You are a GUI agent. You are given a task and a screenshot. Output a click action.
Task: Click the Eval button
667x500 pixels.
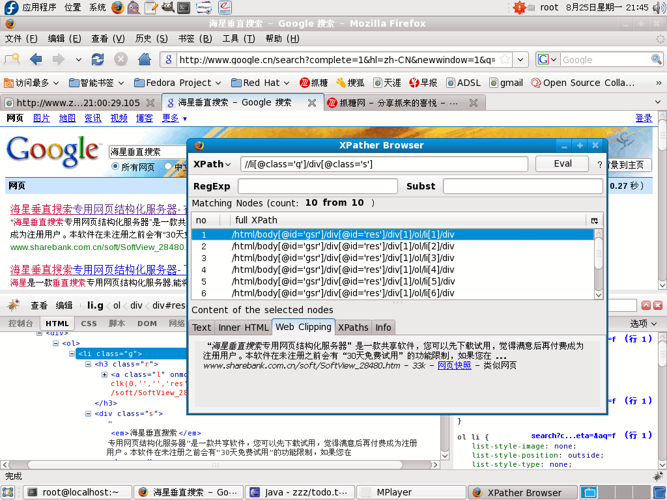tap(562, 163)
